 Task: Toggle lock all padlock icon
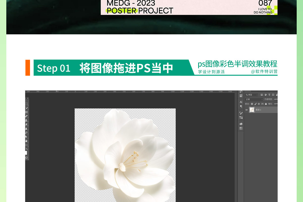[x=266, y=104]
